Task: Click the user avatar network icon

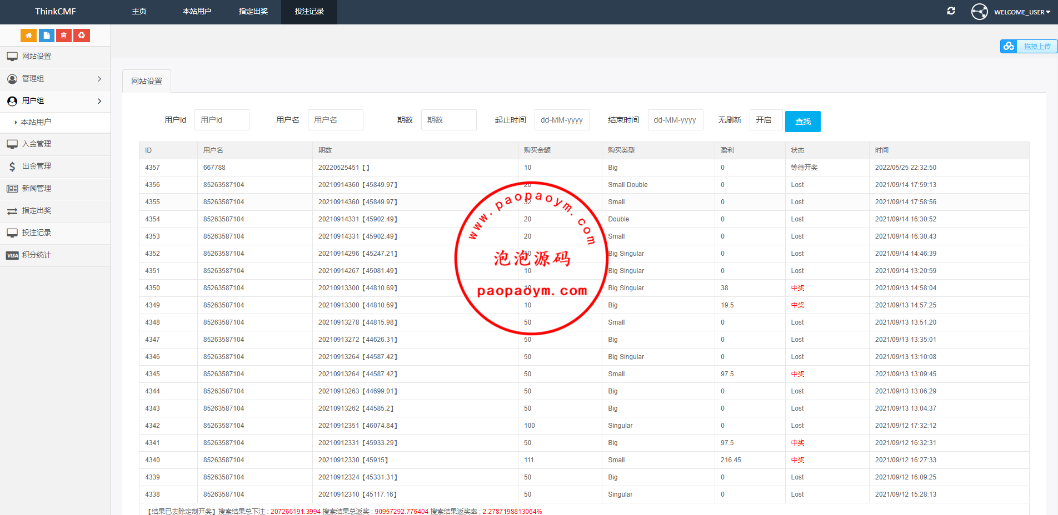Action: [979, 12]
